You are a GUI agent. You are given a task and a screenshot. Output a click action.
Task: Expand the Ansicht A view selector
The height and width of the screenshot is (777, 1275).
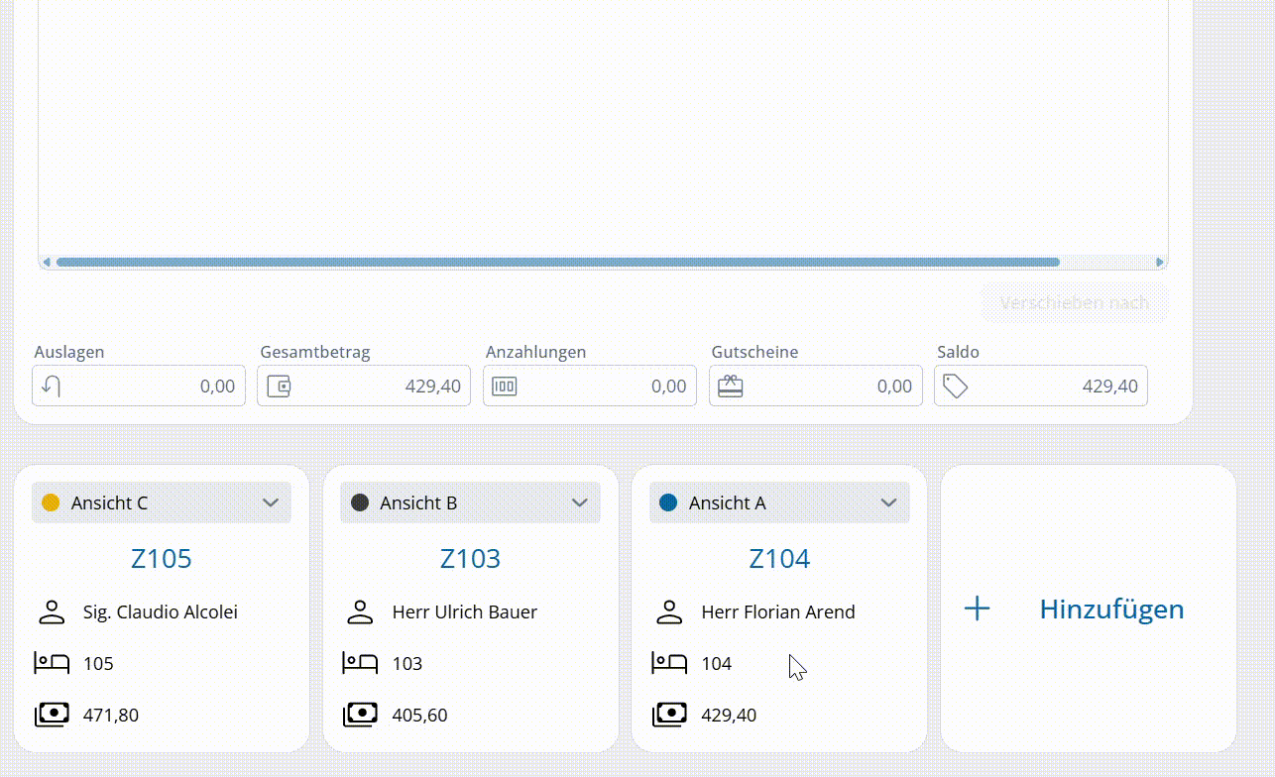[888, 503]
